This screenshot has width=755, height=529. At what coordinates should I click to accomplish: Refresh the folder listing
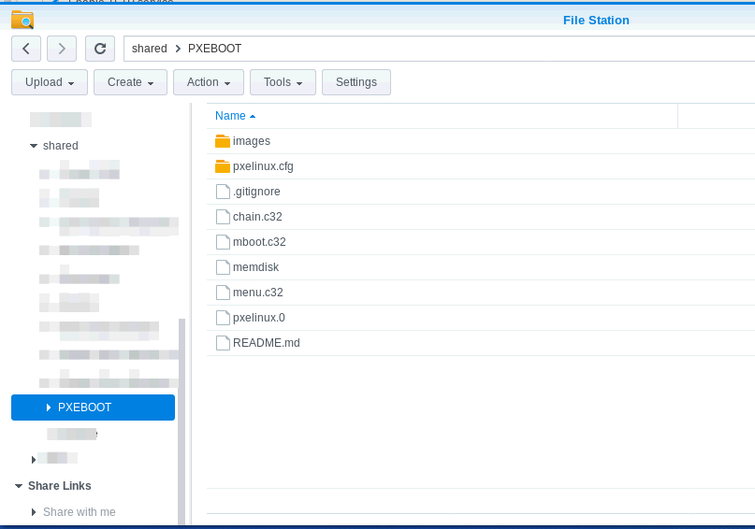click(x=99, y=49)
